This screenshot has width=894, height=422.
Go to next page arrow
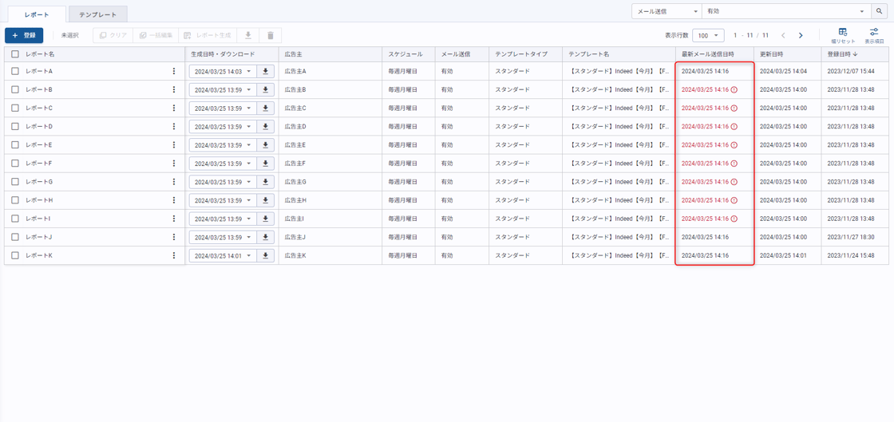tap(801, 35)
